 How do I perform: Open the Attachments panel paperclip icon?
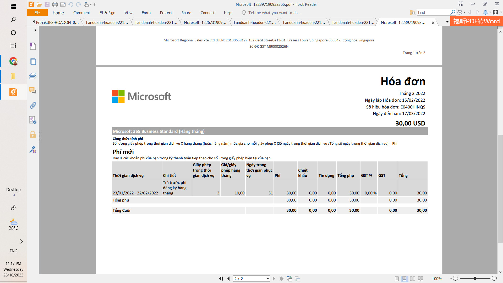[x=33, y=105]
